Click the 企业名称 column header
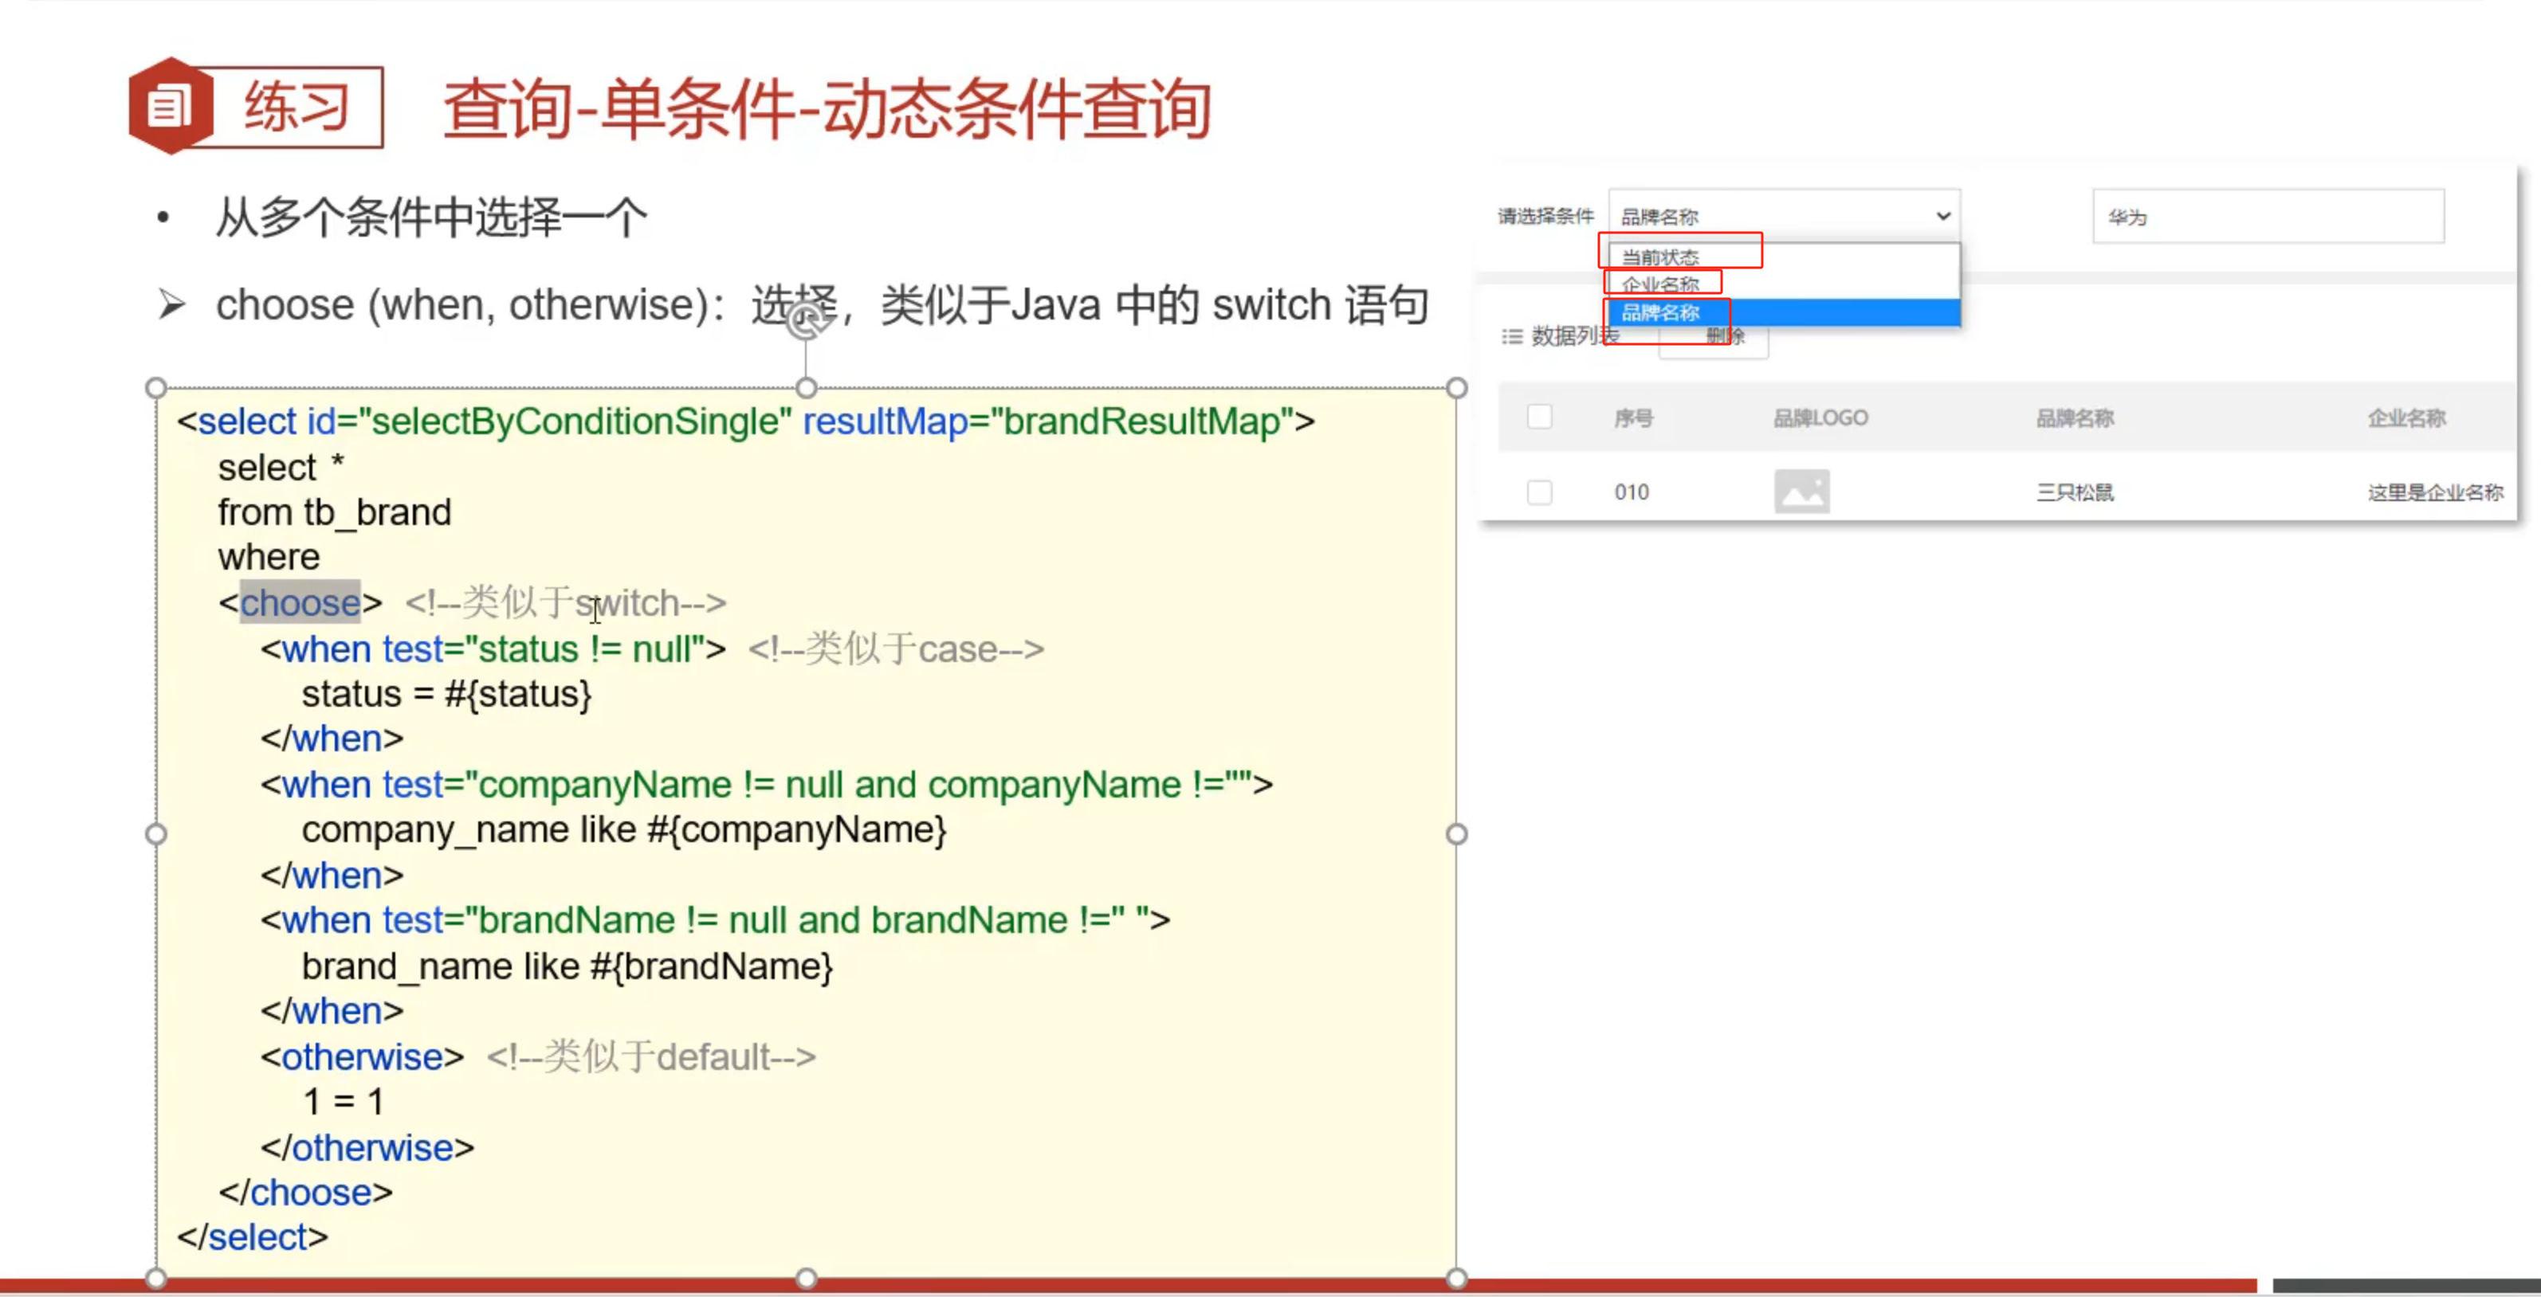 (2407, 418)
